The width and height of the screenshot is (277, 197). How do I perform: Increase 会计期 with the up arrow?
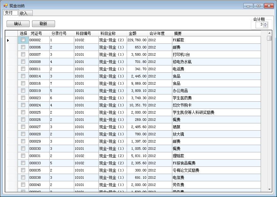pyautogui.click(x=265, y=23)
